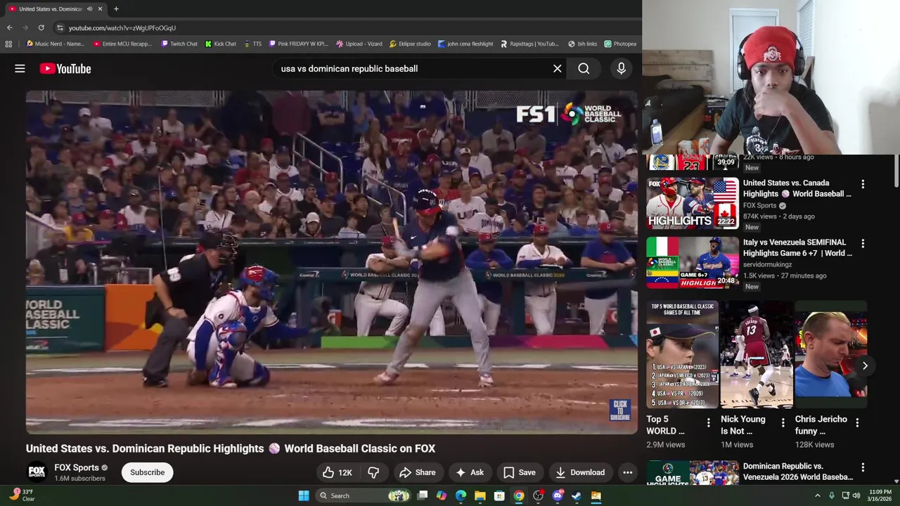The height and width of the screenshot is (506, 900).
Task: Open the YouTube guide hamburger menu
Action: 20,68
